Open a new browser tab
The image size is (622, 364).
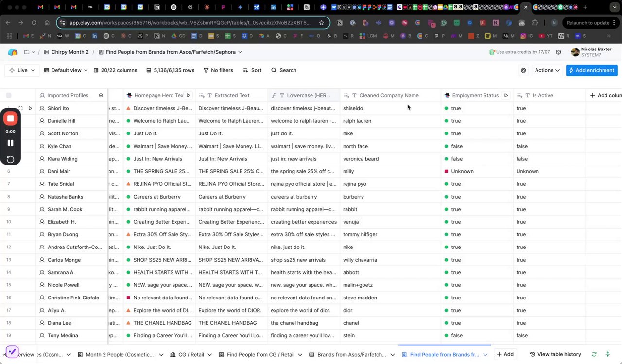[585, 7]
